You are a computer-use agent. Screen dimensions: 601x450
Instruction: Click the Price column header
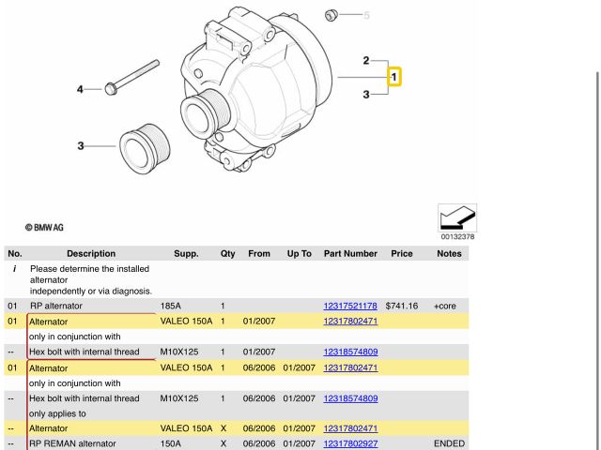(402, 253)
